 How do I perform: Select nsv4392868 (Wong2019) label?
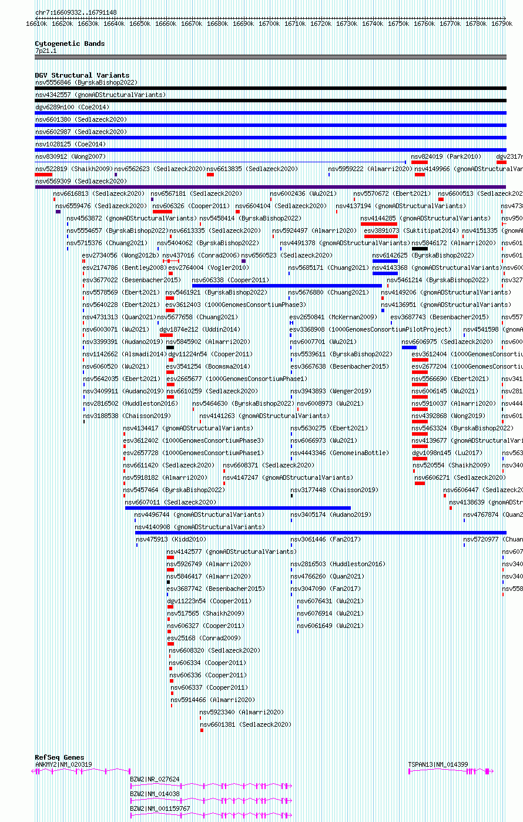pyautogui.click(x=448, y=416)
